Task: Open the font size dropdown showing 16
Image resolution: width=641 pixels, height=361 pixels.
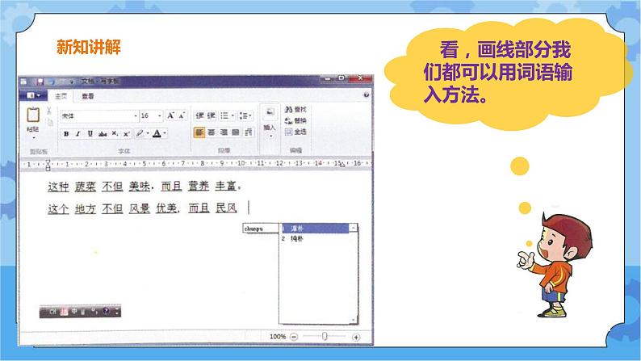Action: point(152,115)
